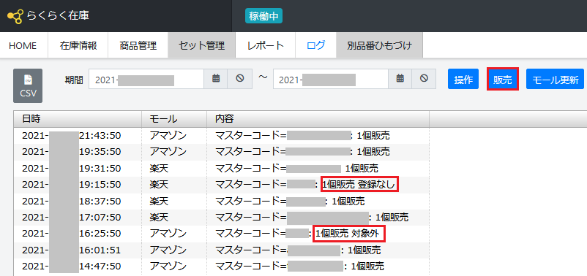Viewport: 587px width, 276px height.
Task: Clear the start date field
Action: pyautogui.click(x=239, y=79)
